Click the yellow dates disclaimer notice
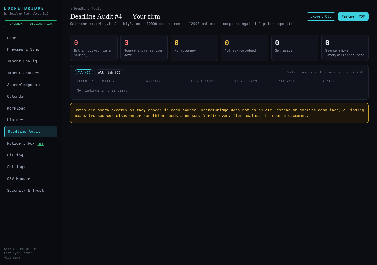The width and height of the screenshot is (377, 265). pos(219,113)
